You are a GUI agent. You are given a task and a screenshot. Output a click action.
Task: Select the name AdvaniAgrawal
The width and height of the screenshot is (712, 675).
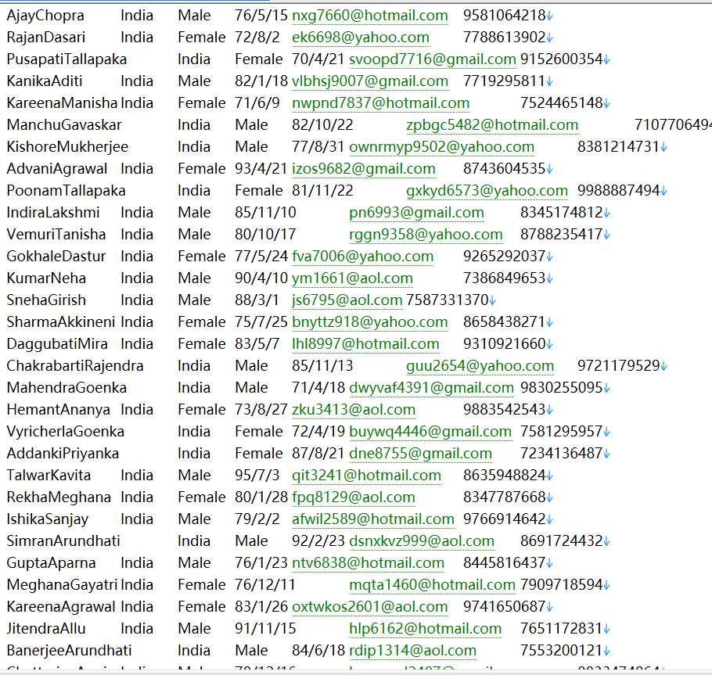tap(57, 168)
